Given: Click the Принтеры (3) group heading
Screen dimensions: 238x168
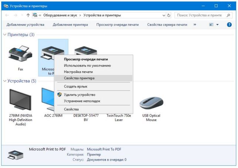Looking at the screenshot, I should 21,35.
